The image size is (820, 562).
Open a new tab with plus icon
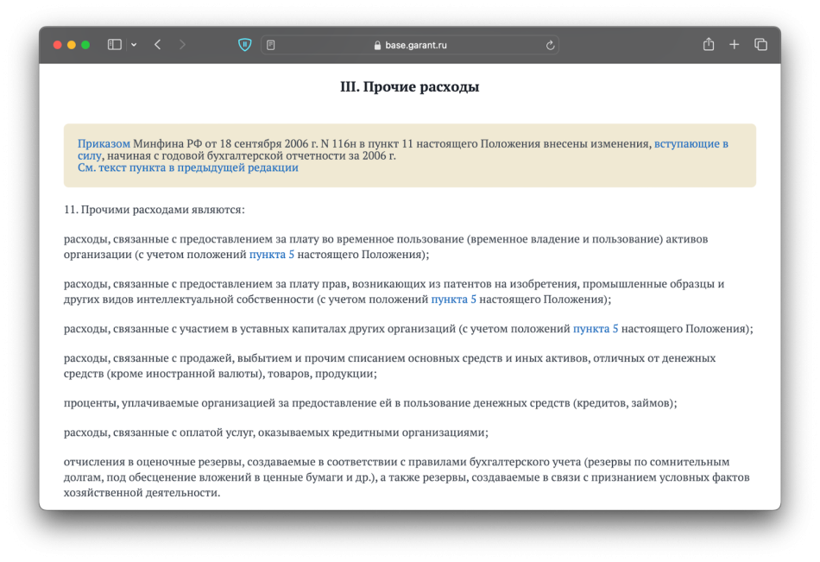click(735, 45)
